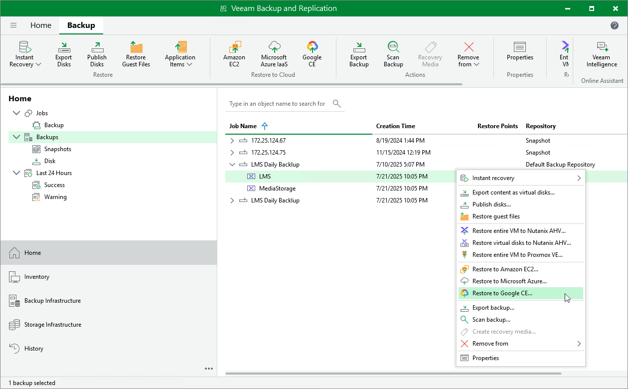Expand the 172.25.124.67 backup row

(232, 141)
